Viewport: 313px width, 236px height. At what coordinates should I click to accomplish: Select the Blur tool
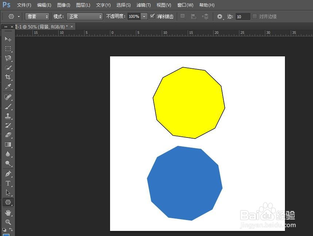(8, 154)
